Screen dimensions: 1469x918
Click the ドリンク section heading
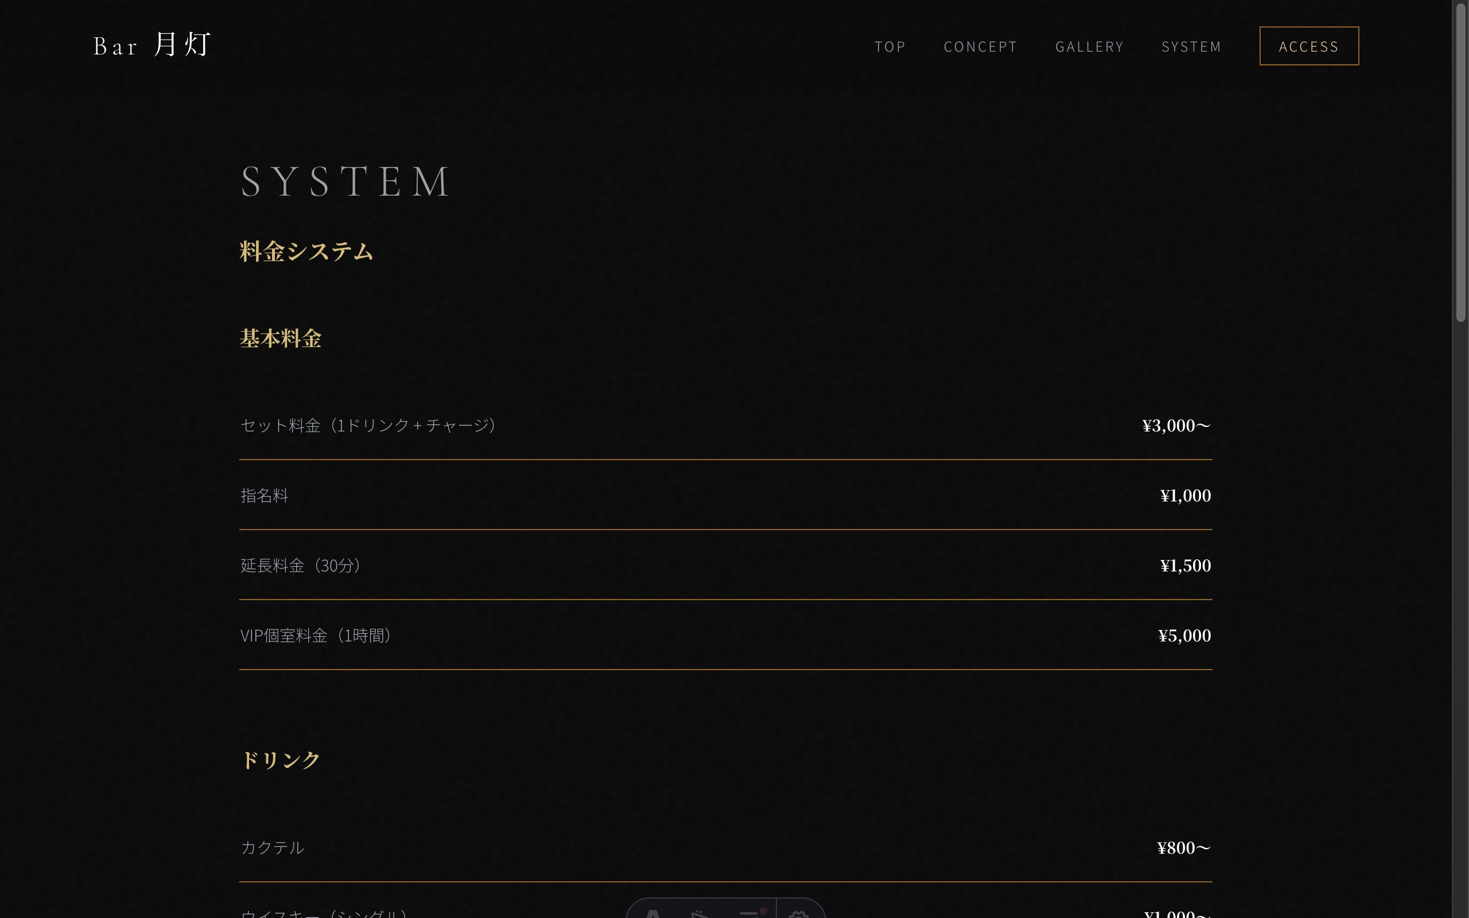click(x=281, y=760)
